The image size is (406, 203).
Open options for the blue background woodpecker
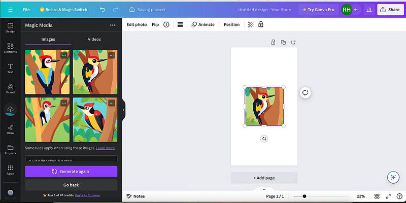(112, 103)
